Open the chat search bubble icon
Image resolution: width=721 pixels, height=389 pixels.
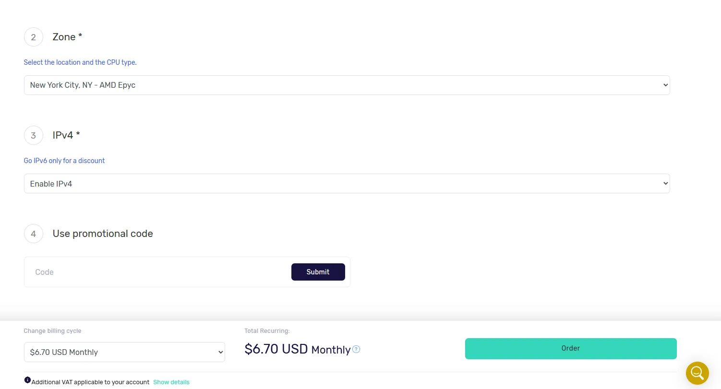click(x=697, y=373)
